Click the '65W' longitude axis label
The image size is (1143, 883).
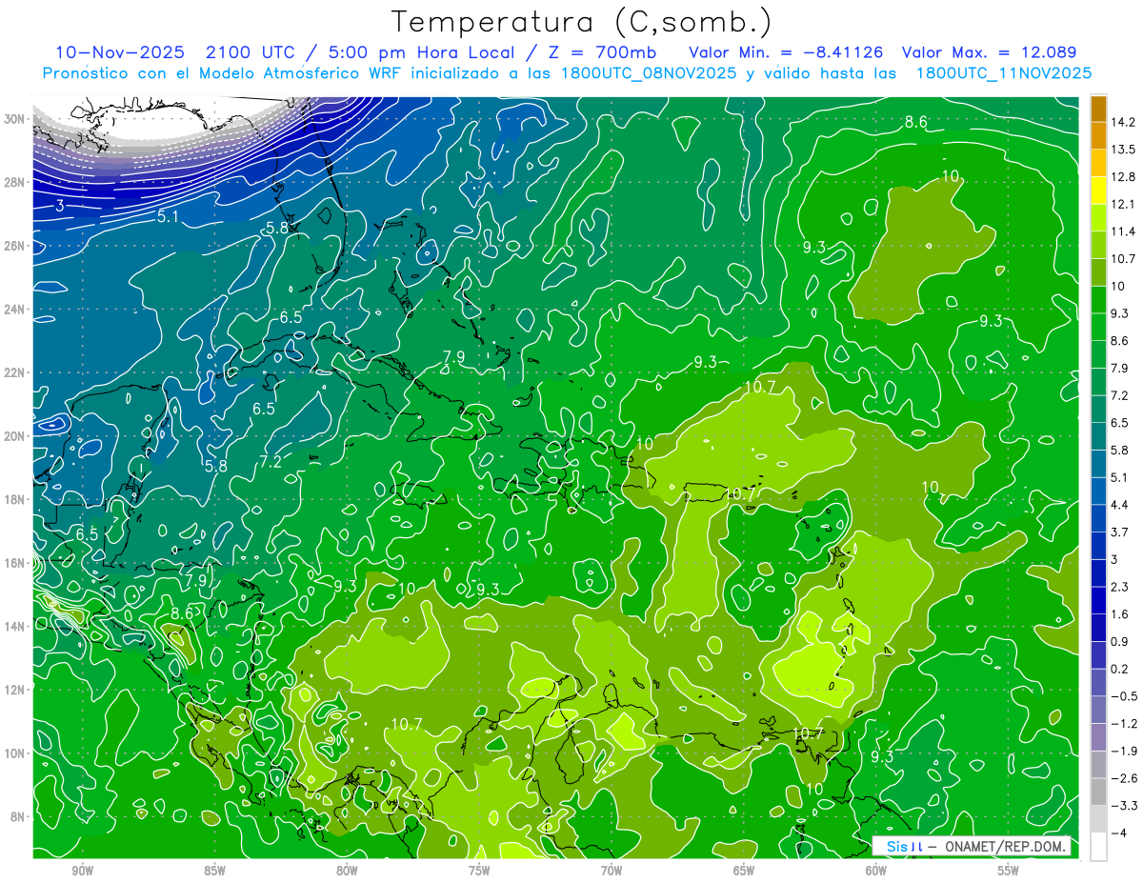point(744,871)
